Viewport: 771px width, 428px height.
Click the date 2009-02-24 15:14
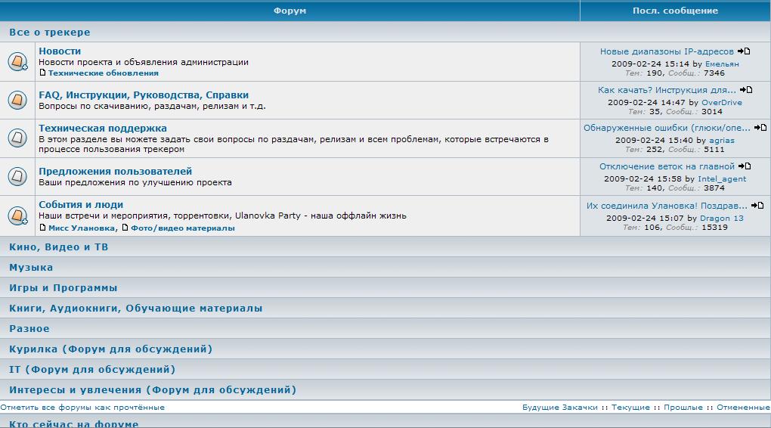point(650,64)
